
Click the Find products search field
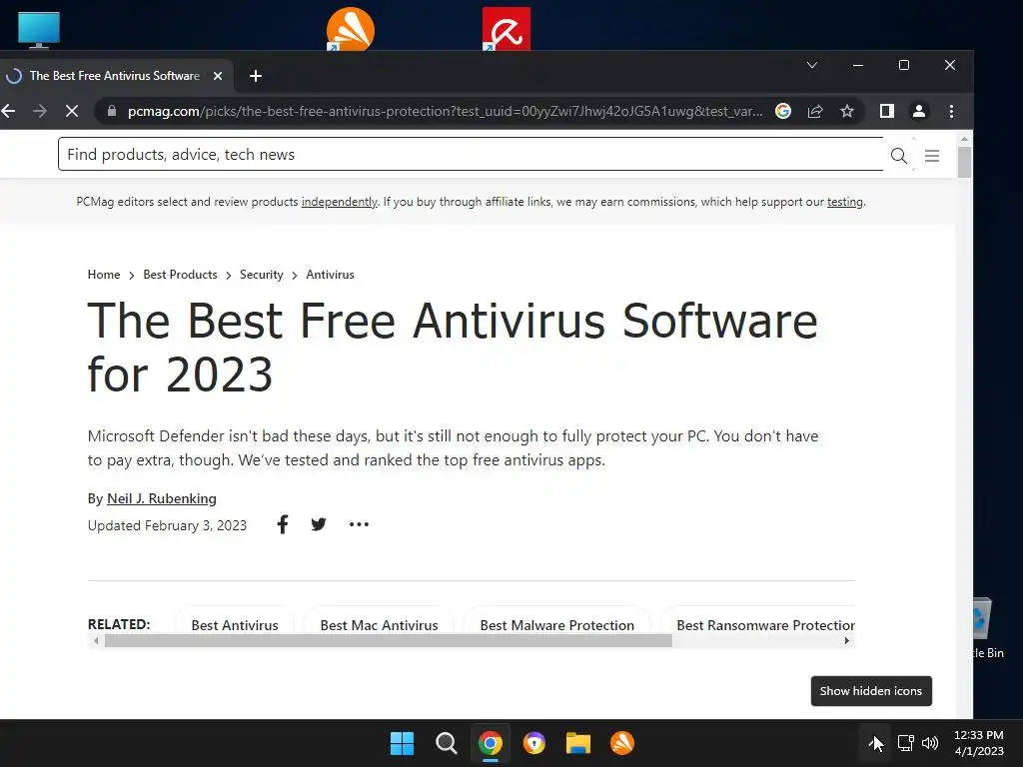click(x=471, y=155)
